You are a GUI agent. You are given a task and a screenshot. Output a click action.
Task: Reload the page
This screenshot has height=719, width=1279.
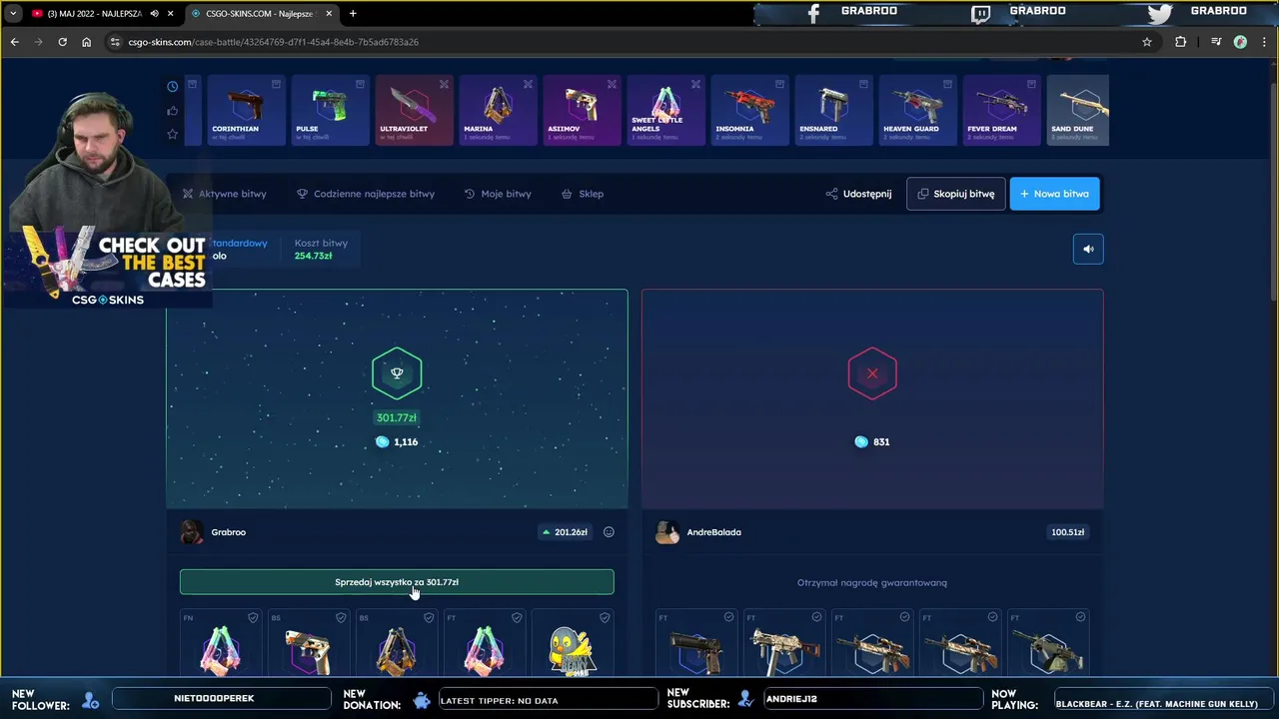pyautogui.click(x=62, y=42)
